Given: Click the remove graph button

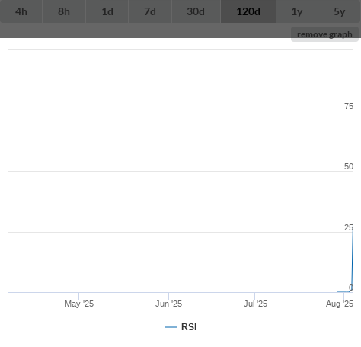Looking at the screenshot, I should point(324,34).
